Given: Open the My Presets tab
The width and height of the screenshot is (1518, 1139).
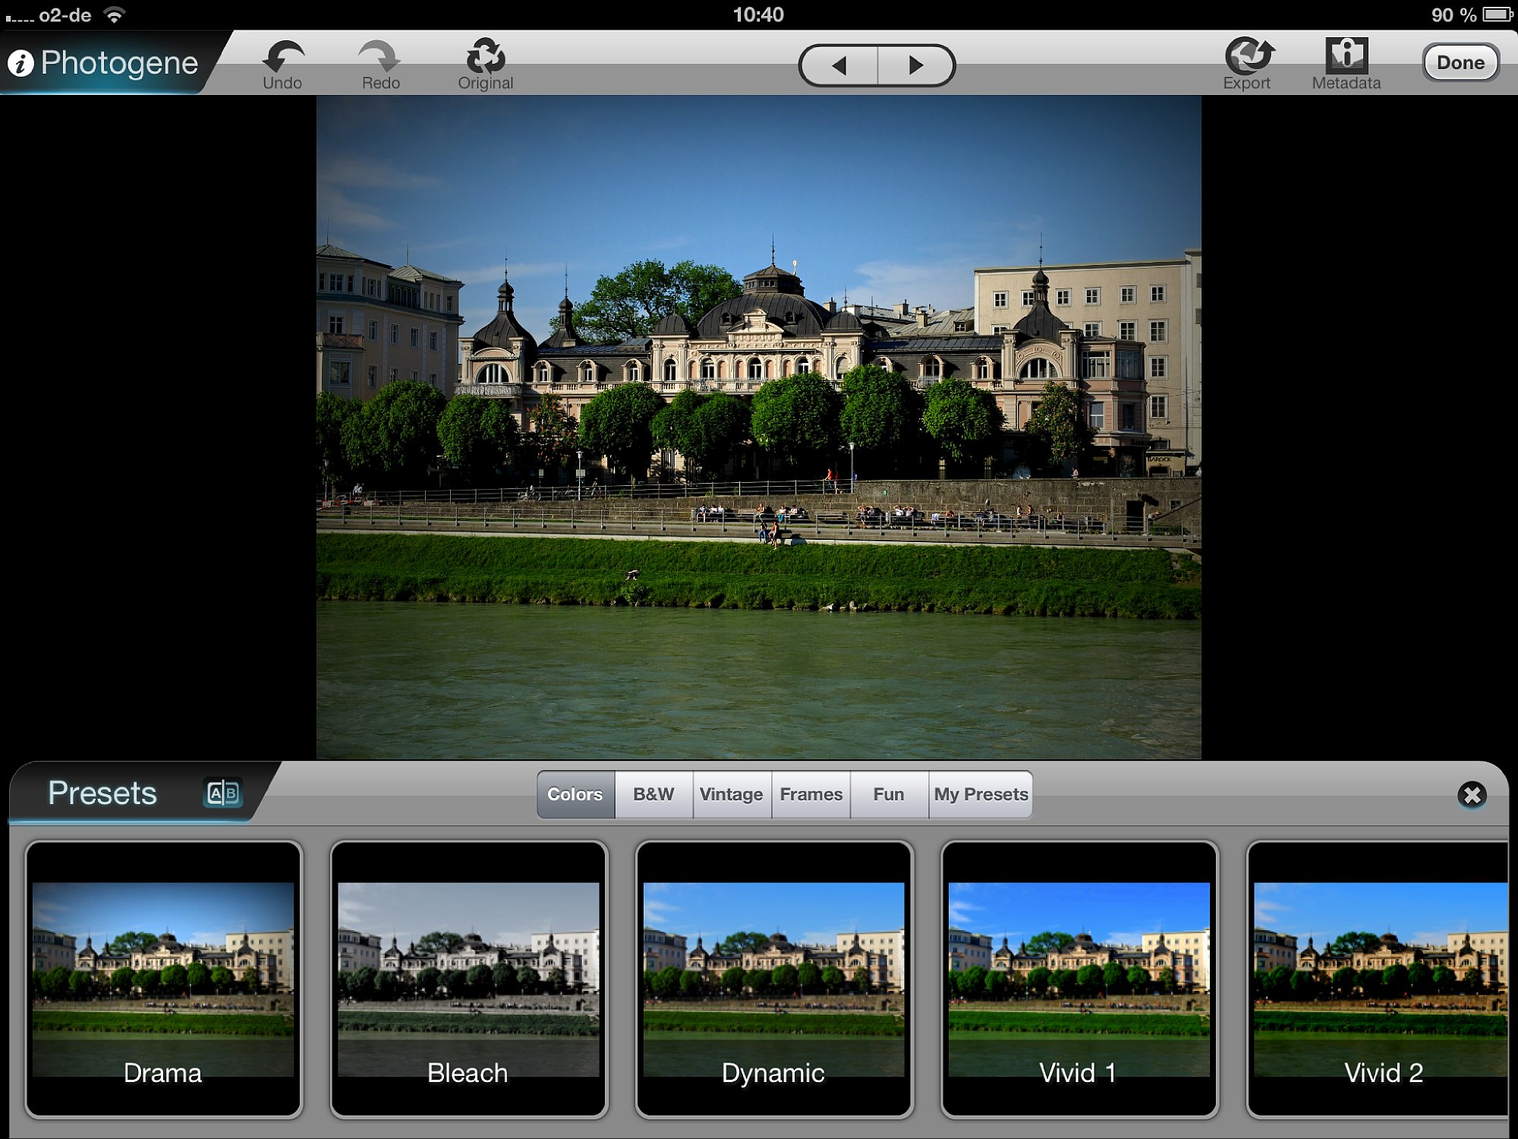Looking at the screenshot, I should [981, 794].
